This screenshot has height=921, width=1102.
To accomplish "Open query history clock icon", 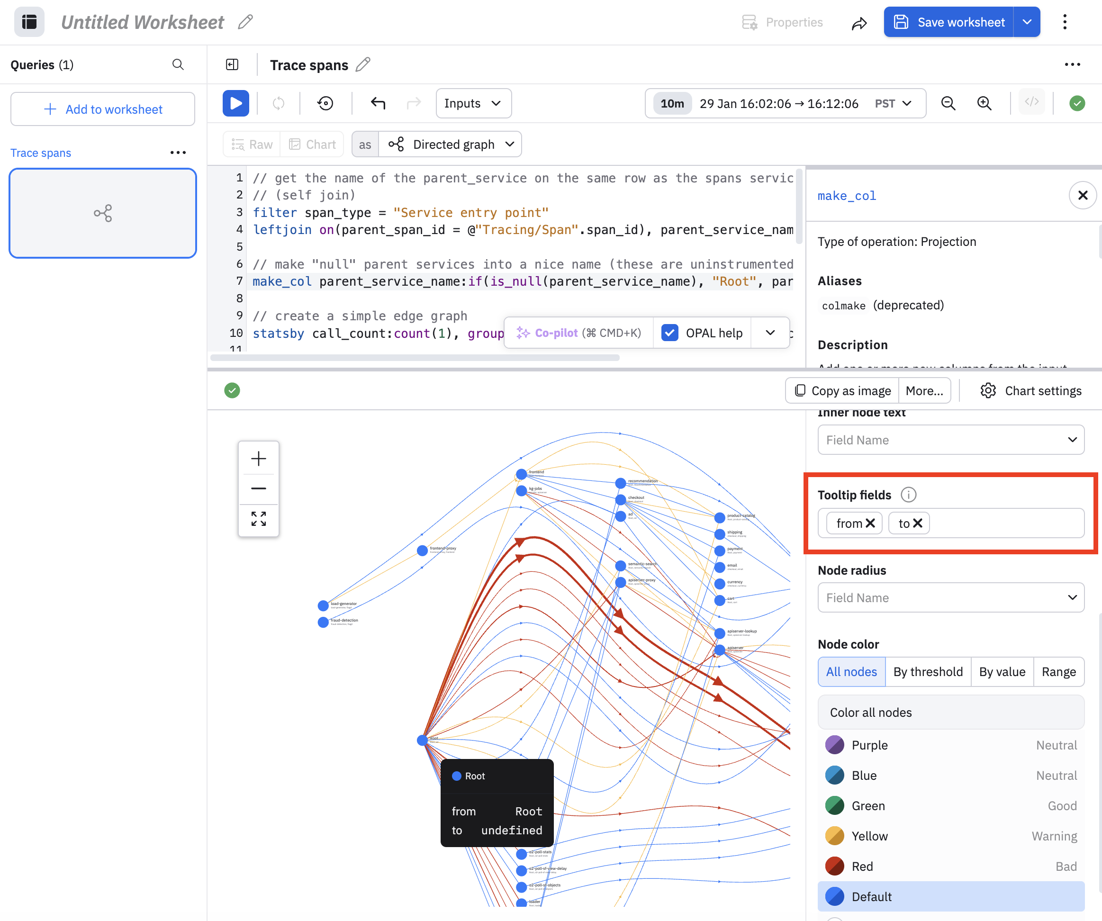I will tap(325, 103).
